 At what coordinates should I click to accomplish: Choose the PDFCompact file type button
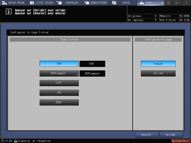(59, 73)
